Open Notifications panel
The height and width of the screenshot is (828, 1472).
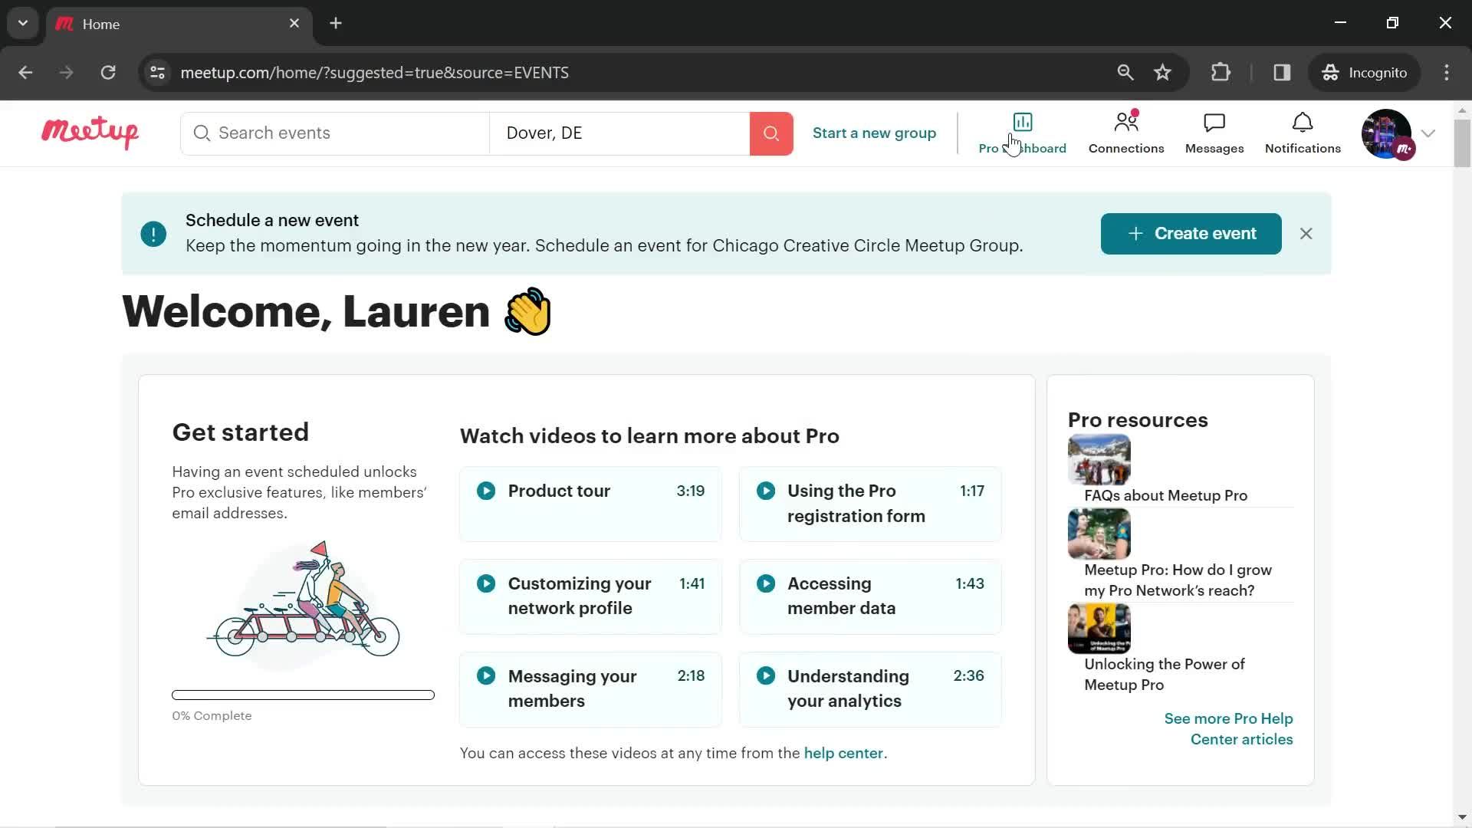coord(1302,133)
